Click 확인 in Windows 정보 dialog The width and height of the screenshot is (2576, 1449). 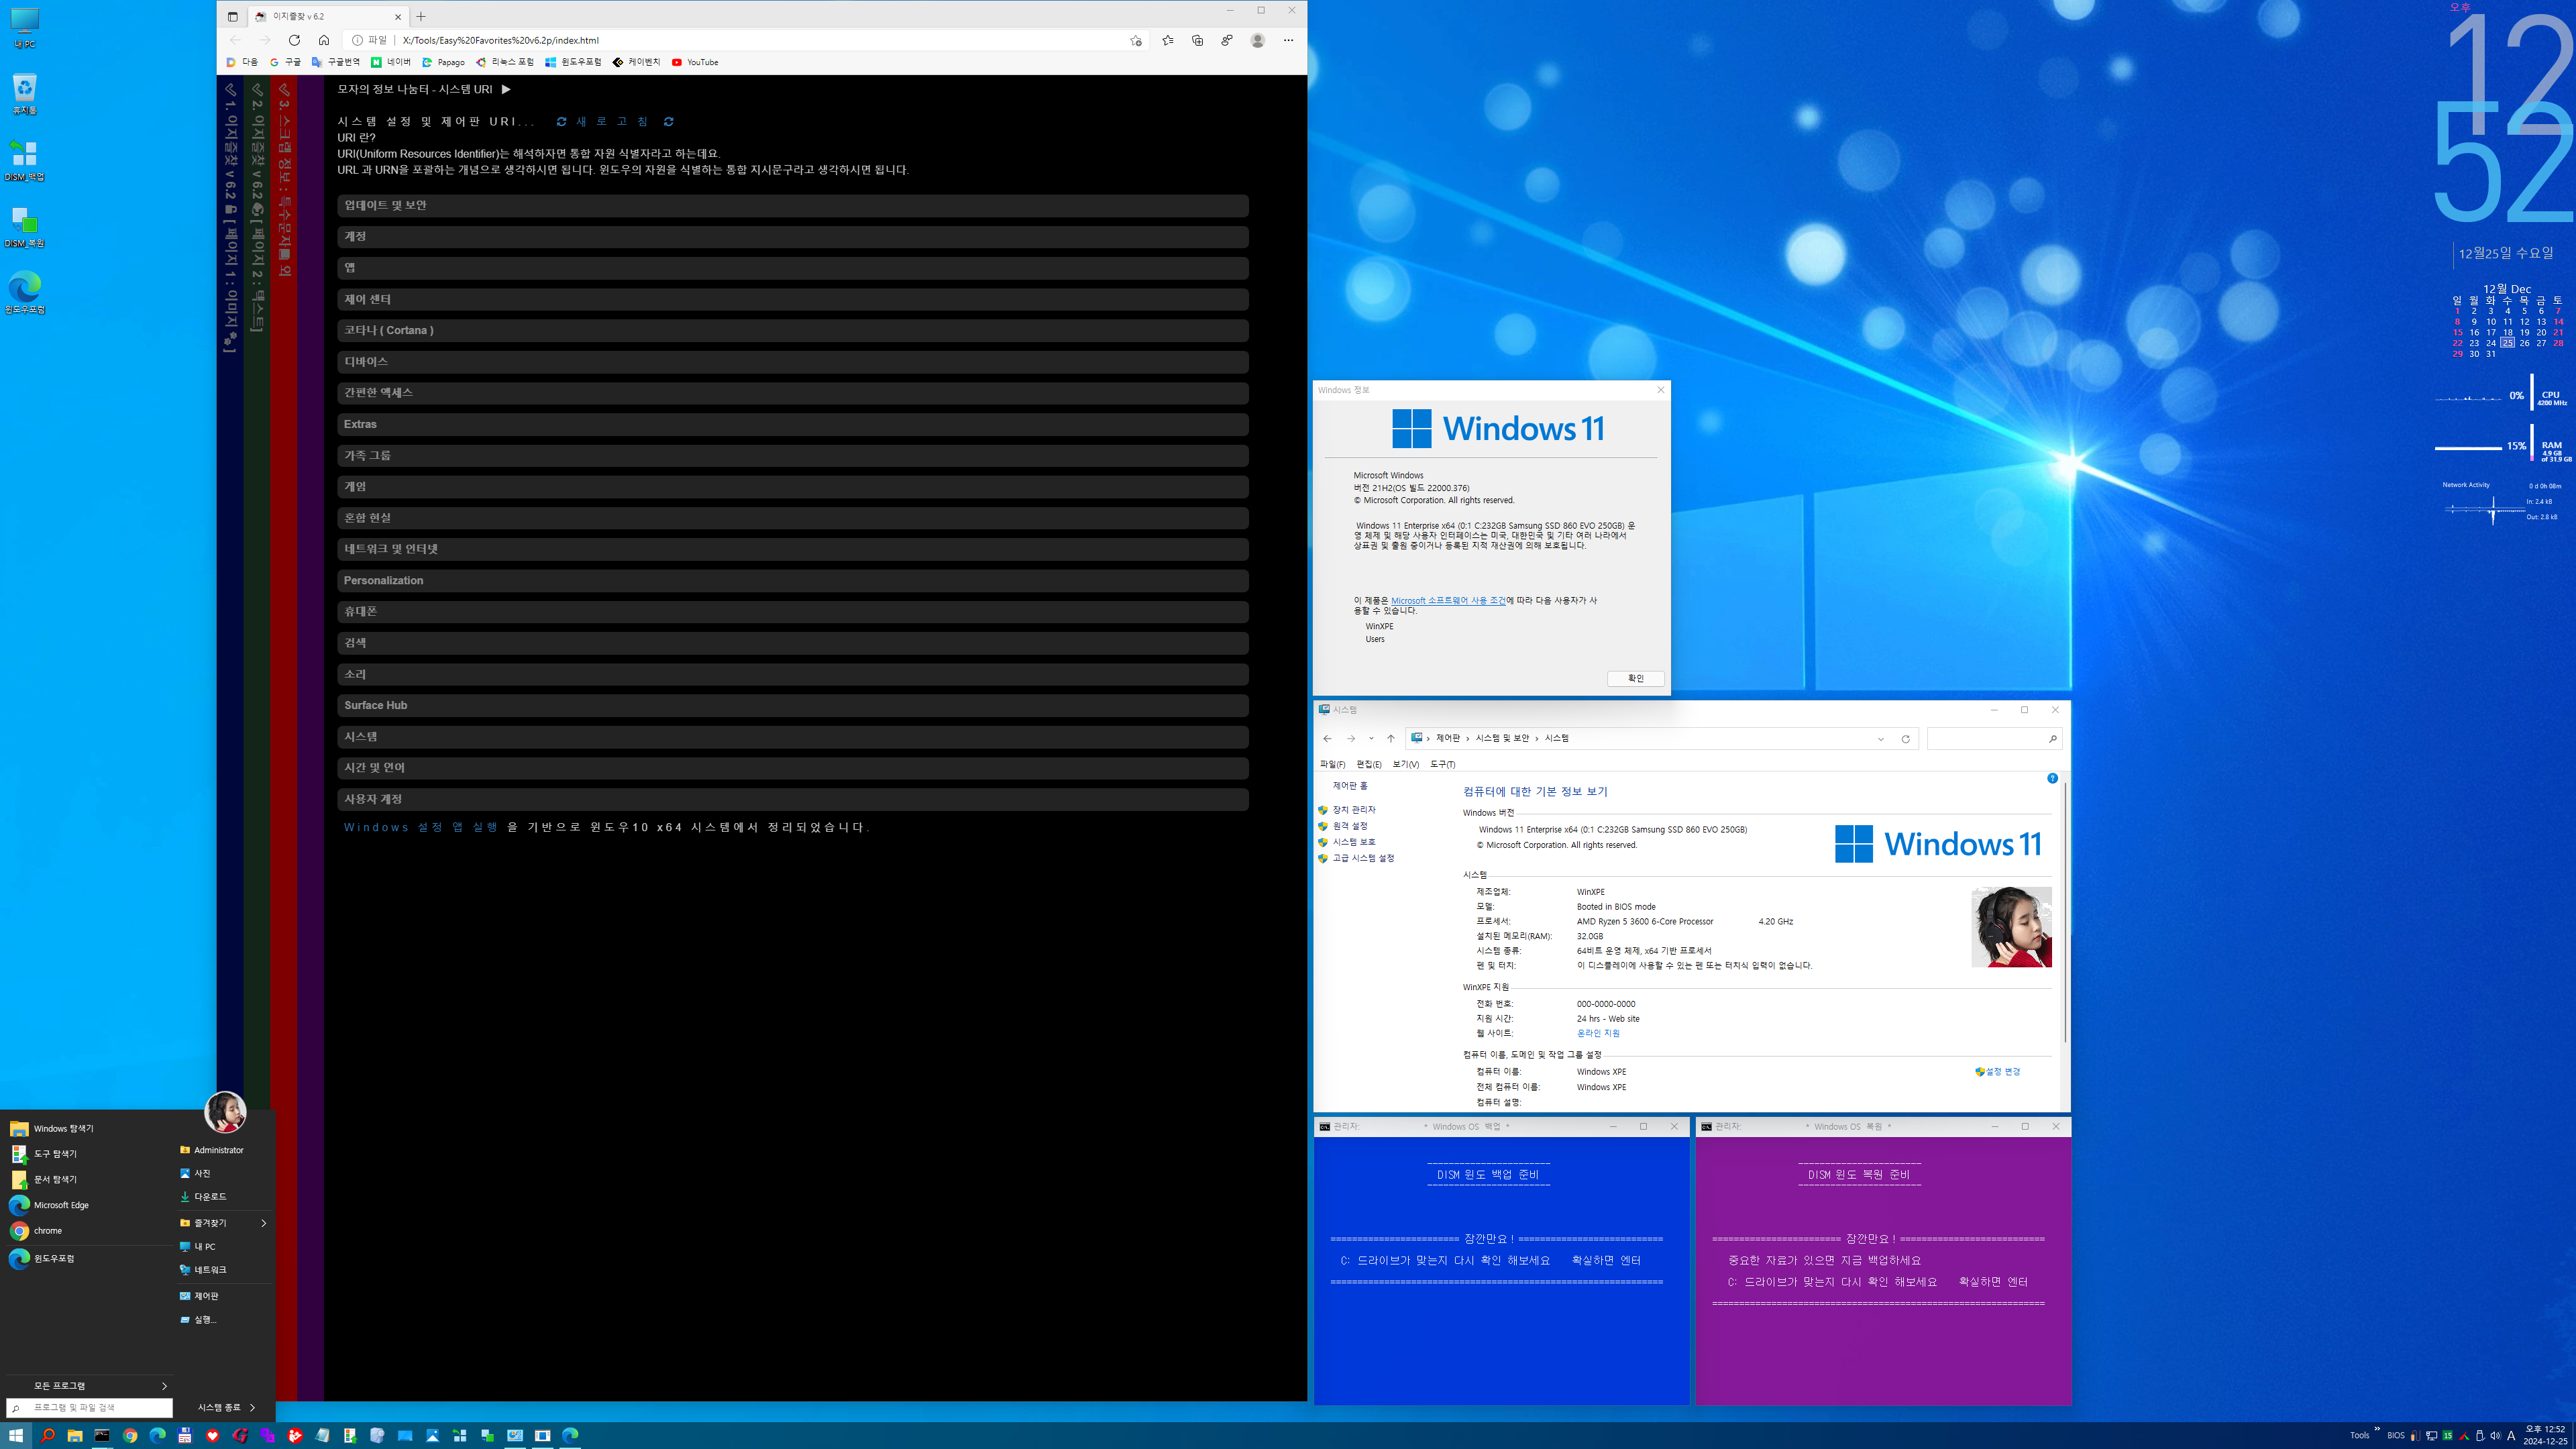pyautogui.click(x=1635, y=679)
